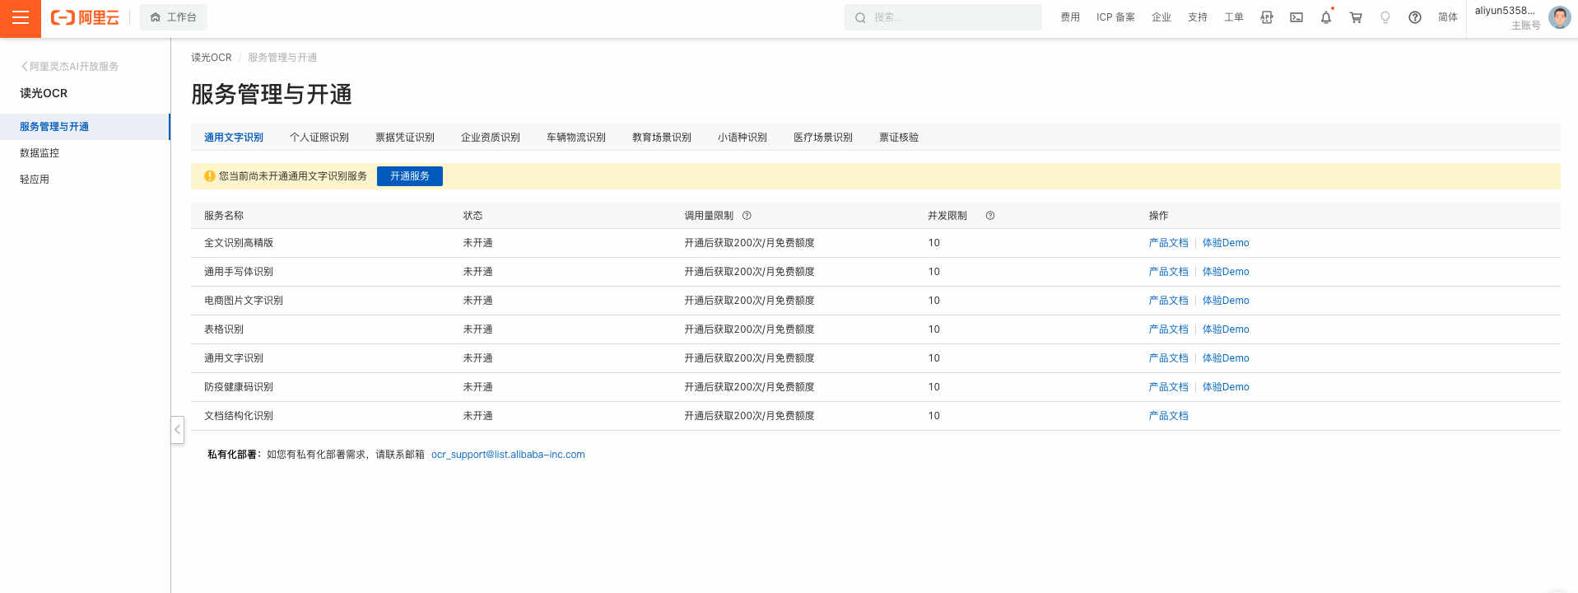Click the ocr_support@list.alibaba-inc.com email link

coord(508,455)
